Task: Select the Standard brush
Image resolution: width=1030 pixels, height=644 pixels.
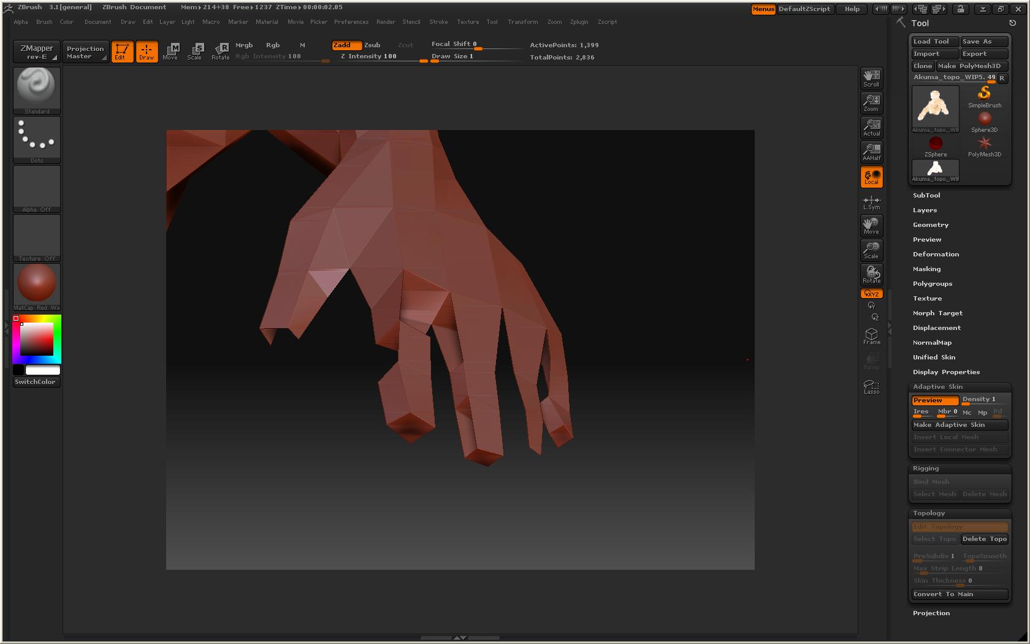Action: [x=36, y=89]
